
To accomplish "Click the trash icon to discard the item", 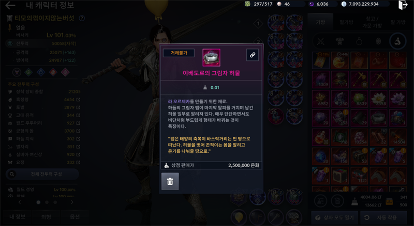I will (170, 181).
